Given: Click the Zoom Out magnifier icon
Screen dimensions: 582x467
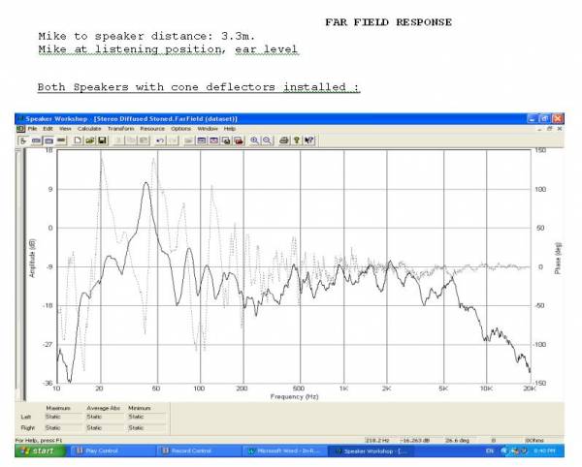Looking at the screenshot, I should pos(267,140).
